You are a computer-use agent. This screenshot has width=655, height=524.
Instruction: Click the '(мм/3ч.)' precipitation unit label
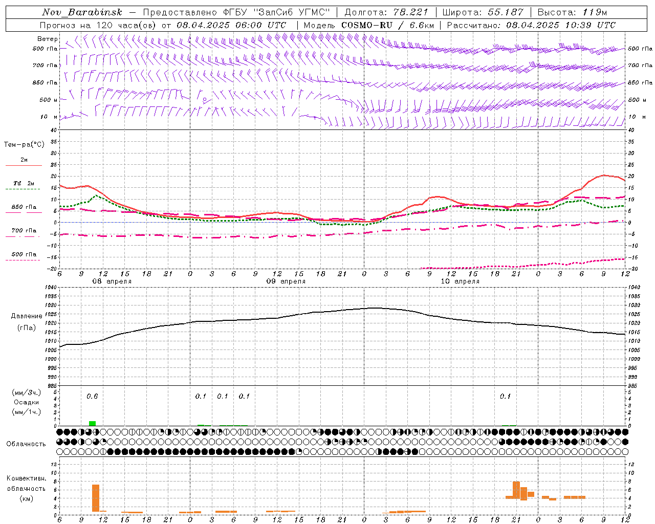pos(26,392)
